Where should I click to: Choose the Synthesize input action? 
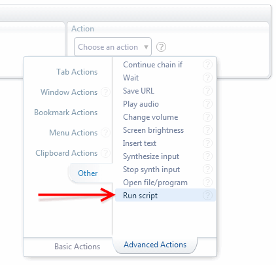pos(165,156)
